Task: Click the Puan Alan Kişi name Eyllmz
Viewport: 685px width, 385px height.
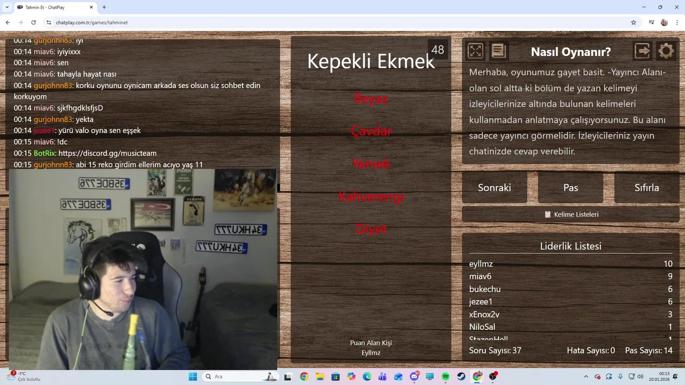Action: (x=371, y=352)
